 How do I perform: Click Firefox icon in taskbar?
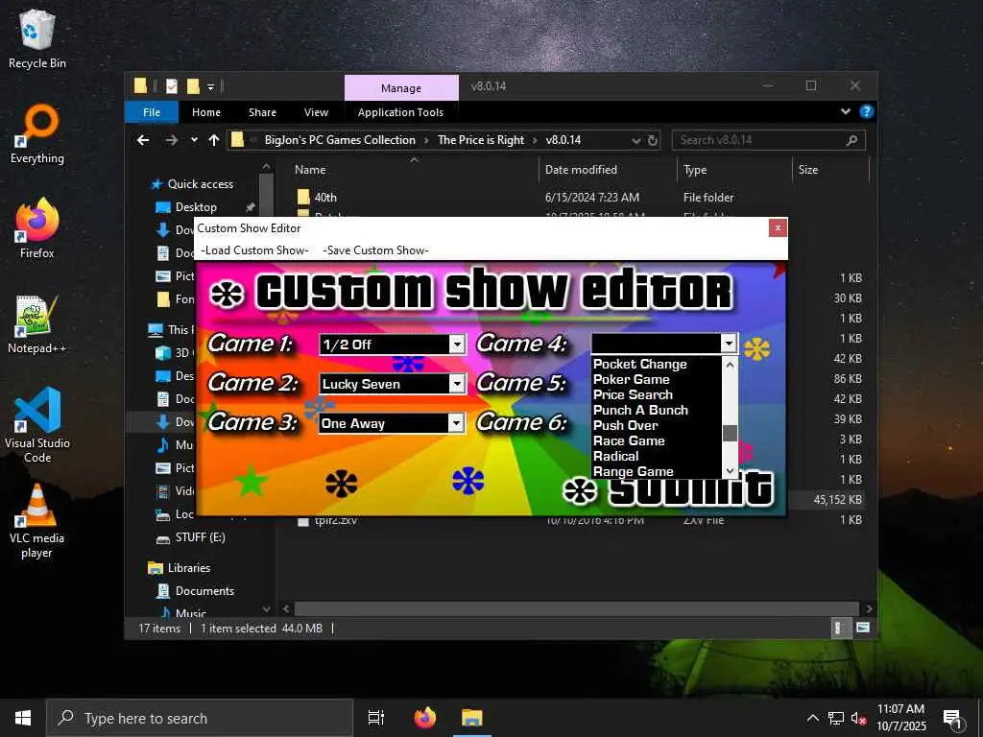tap(425, 718)
